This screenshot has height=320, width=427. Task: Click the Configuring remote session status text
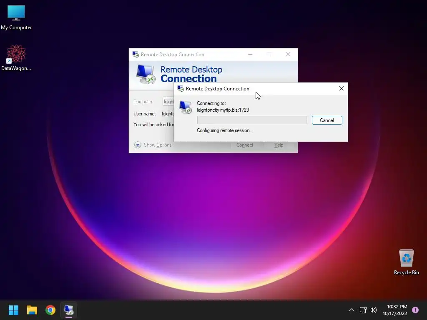tap(225, 130)
